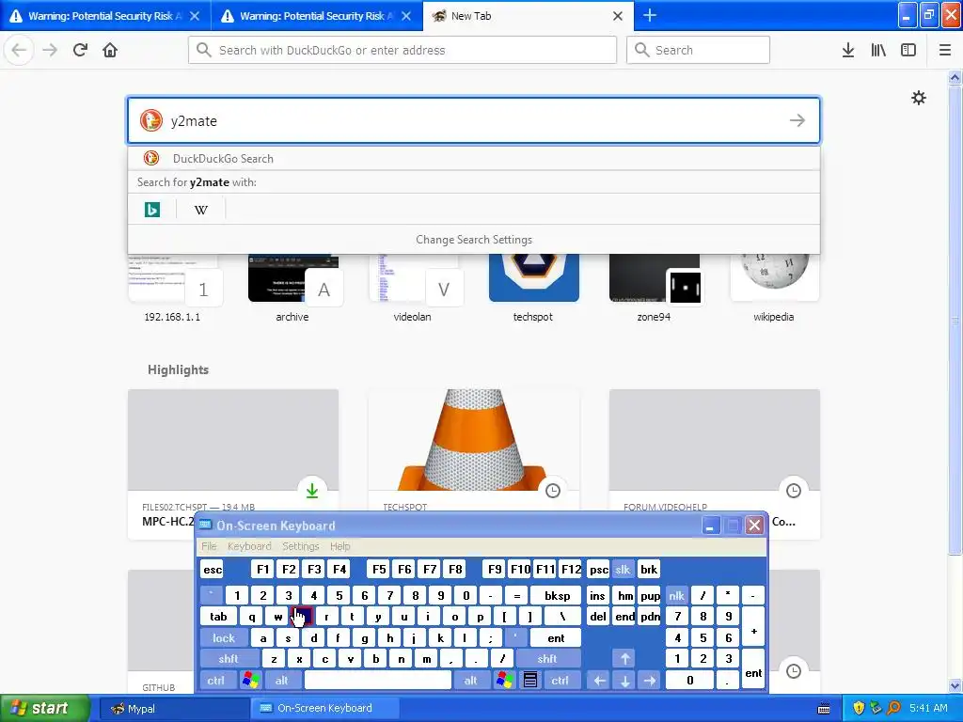
Task: Show sidebars using the sidebar icon
Action: [x=908, y=50]
